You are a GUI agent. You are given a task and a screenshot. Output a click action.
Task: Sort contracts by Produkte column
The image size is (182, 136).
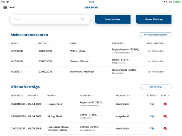tap(123, 95)
